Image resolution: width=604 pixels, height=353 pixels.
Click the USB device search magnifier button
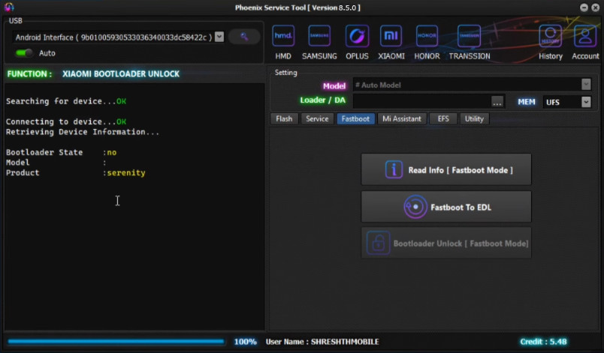coord(244,37)
